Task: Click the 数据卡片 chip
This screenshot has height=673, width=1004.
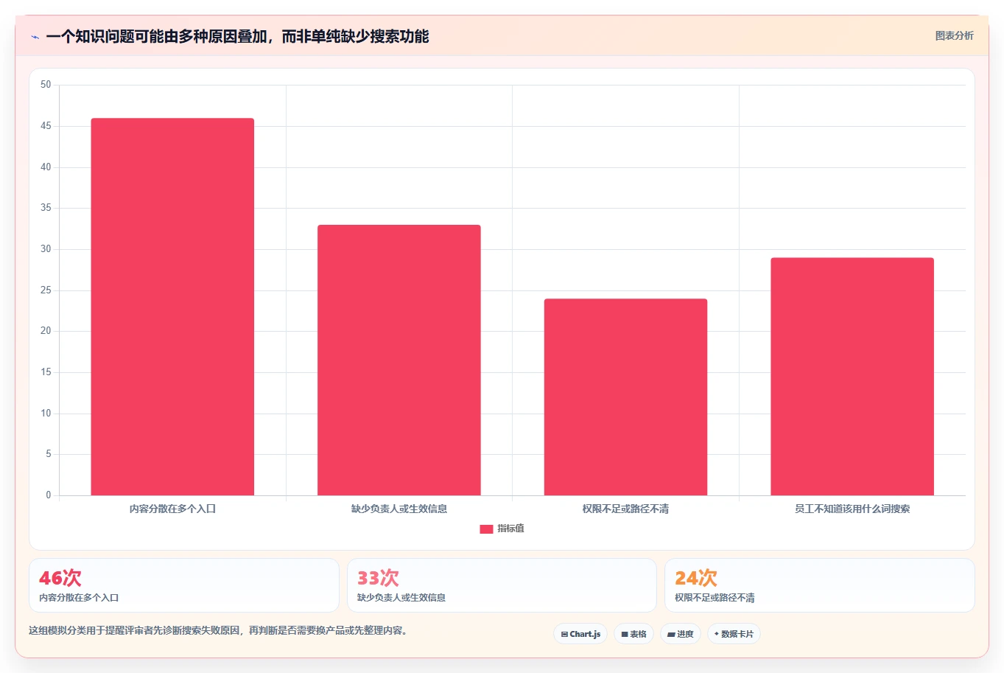Action: tap(734, 634)
